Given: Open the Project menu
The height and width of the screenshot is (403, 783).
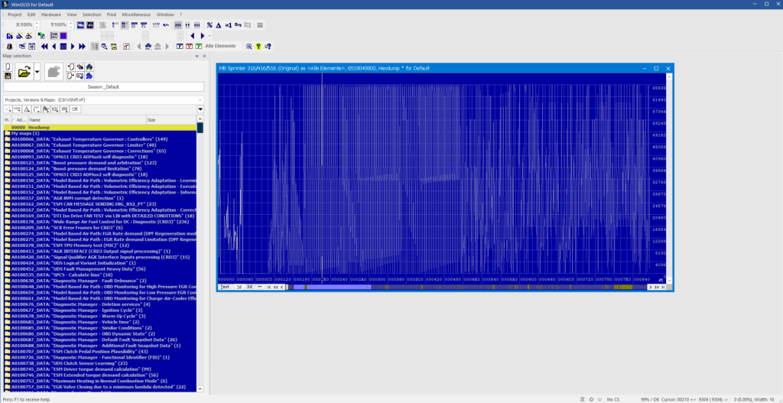Looking at the screenshot, I should 15,15.
